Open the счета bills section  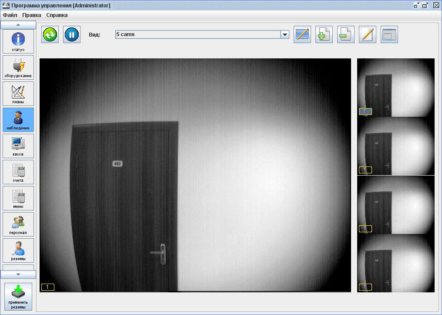click(x=18, y=172)
